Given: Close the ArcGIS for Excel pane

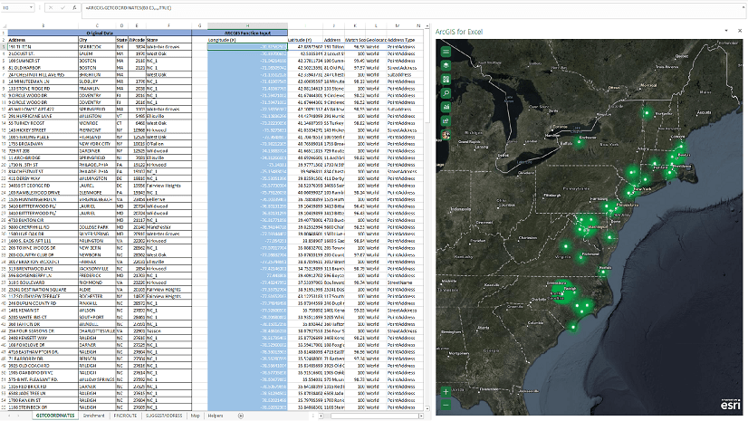Looking at the screenshot, I should coord(740,31).
